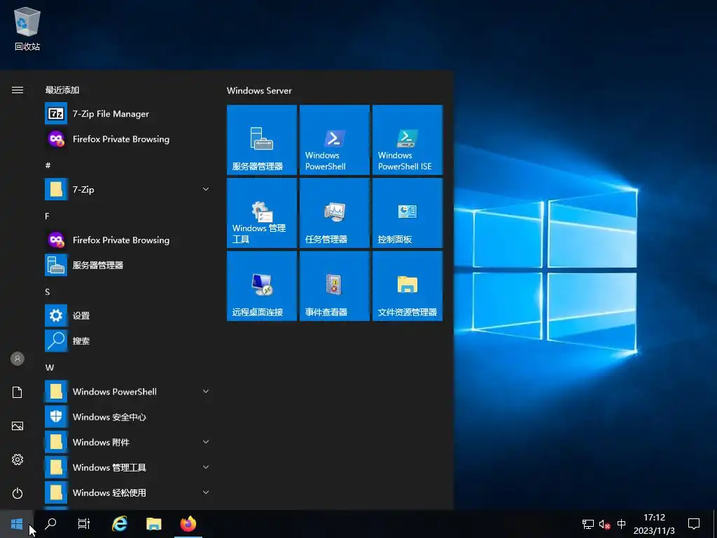The height and width of the screenshot is (538, 717).
Task: Open Firefox Private Browsing under recently added
Action: (x=127, y=139)
